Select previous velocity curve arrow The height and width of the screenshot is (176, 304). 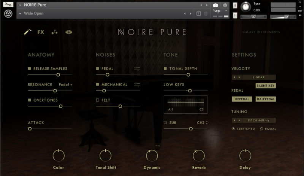(x=234, y=77)
